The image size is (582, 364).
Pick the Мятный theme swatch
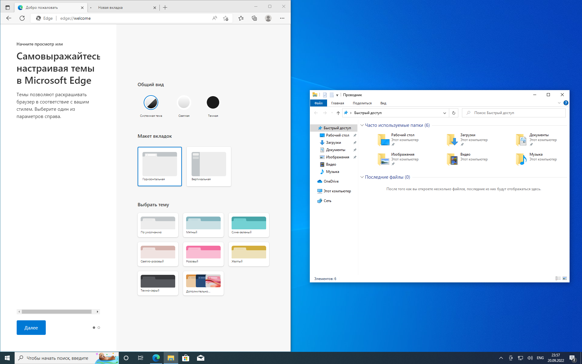coord(203,225)
